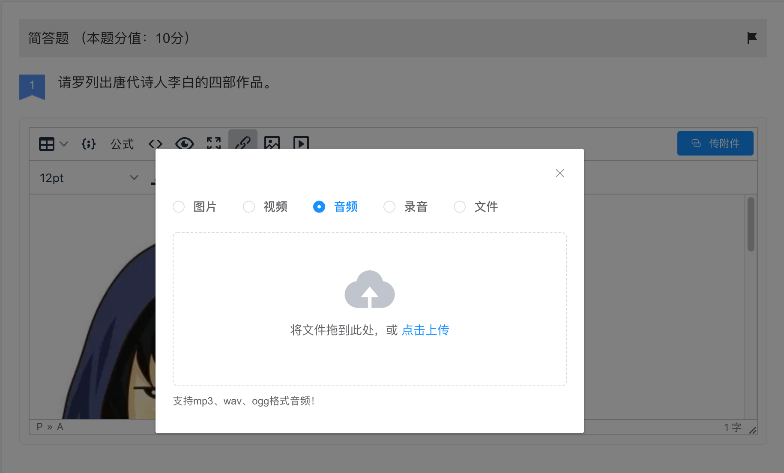Click the flag mark-question icon
The height and width of the screenshot is (473, 784).
tap(752, 38)
